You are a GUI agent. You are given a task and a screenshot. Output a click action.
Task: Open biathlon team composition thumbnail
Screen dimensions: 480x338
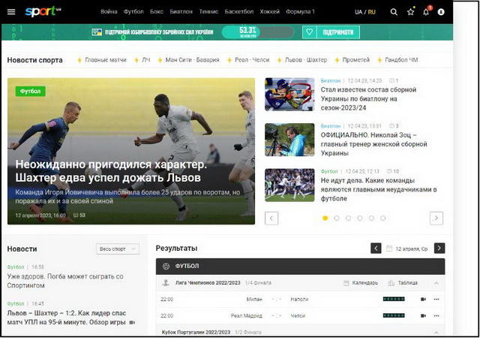pos(289,94)
